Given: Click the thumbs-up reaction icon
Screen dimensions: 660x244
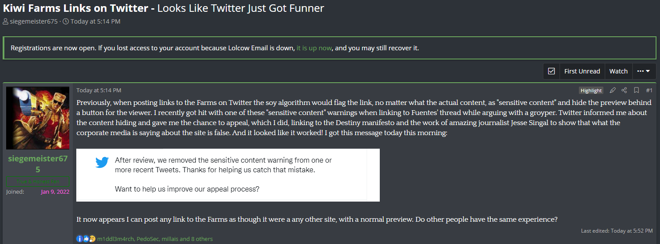Looking at the screenshot, I should 86,239.
